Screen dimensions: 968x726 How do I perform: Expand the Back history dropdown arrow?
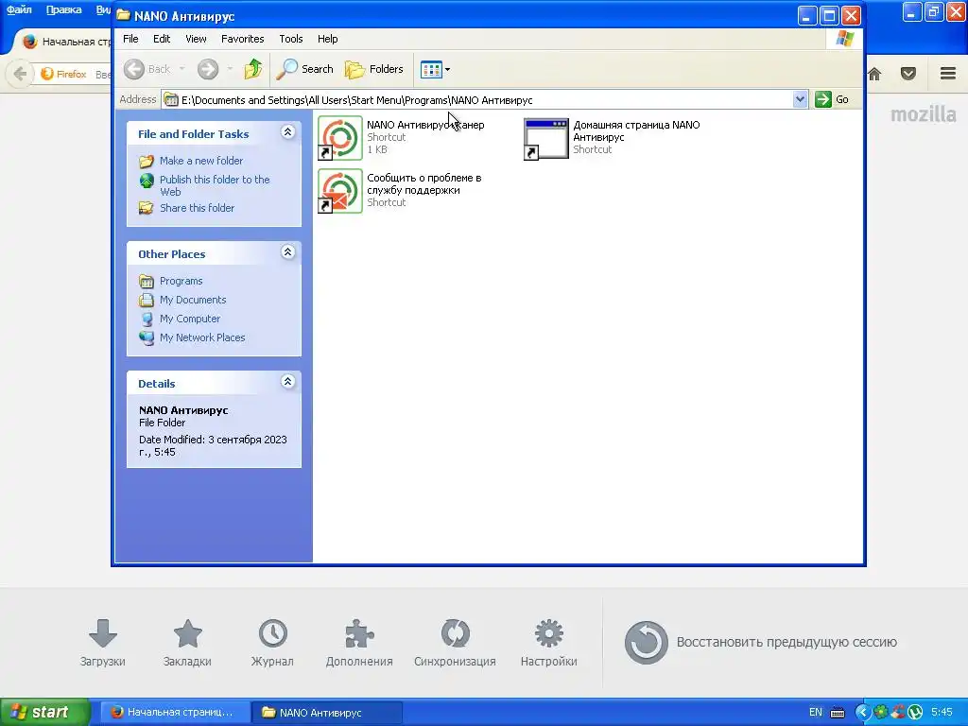(181, 69)
